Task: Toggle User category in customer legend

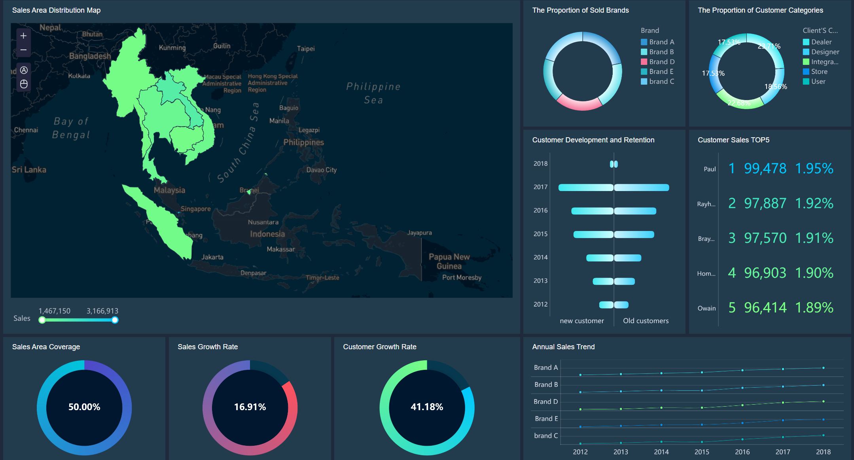Action: 818,81
